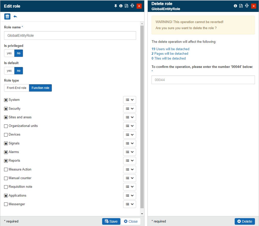Check the Organizational units checkbox
This screenshot has width=259, height=226.
pos(6,126)
